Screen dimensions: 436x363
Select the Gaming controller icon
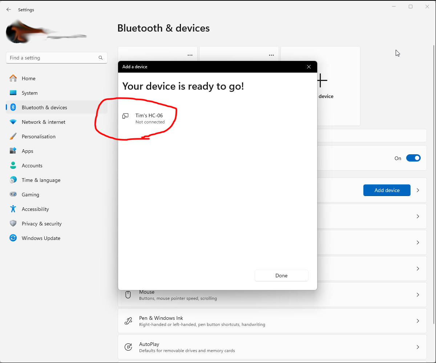13,195
